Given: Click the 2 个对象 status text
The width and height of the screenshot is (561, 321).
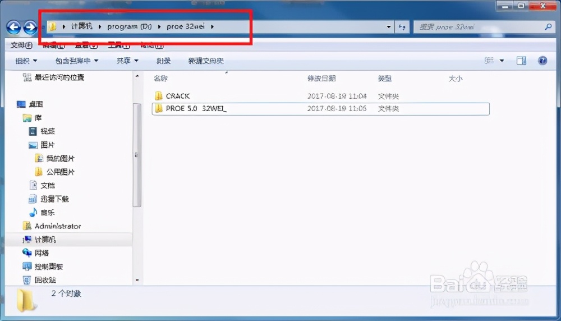Looking at the screenshot, I should tap(66, 294).
